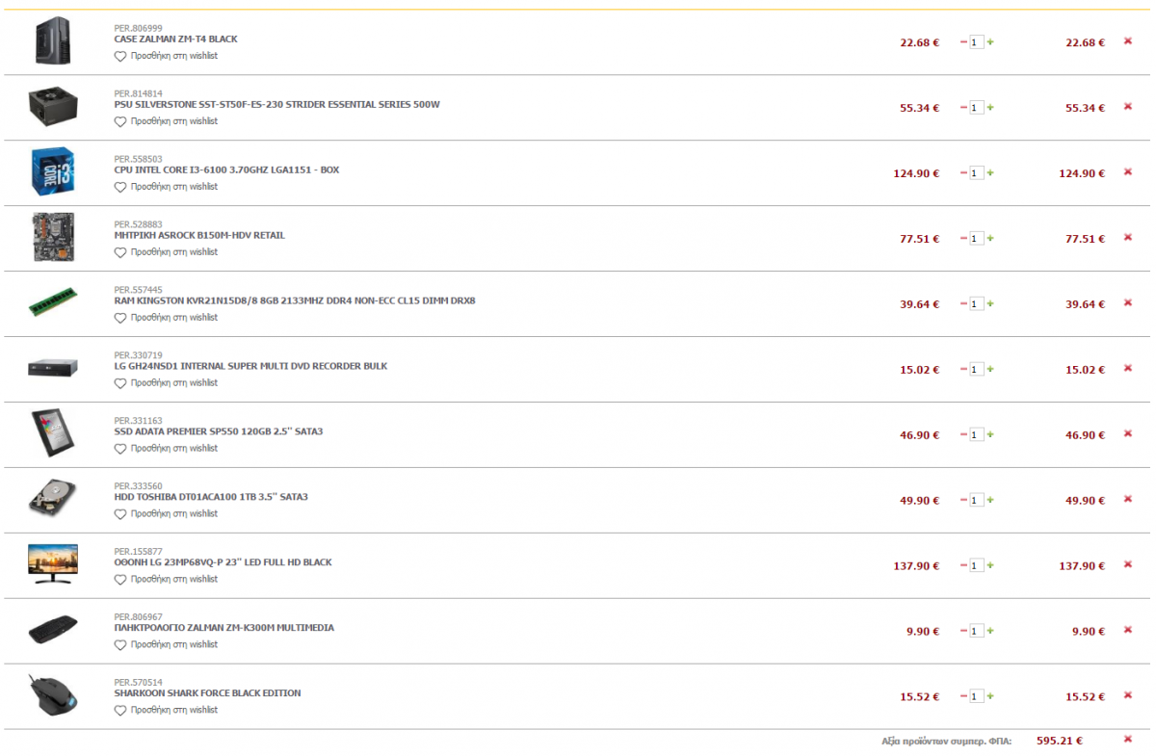Remove SSD ADATA SP550 120GB item

1128,434
